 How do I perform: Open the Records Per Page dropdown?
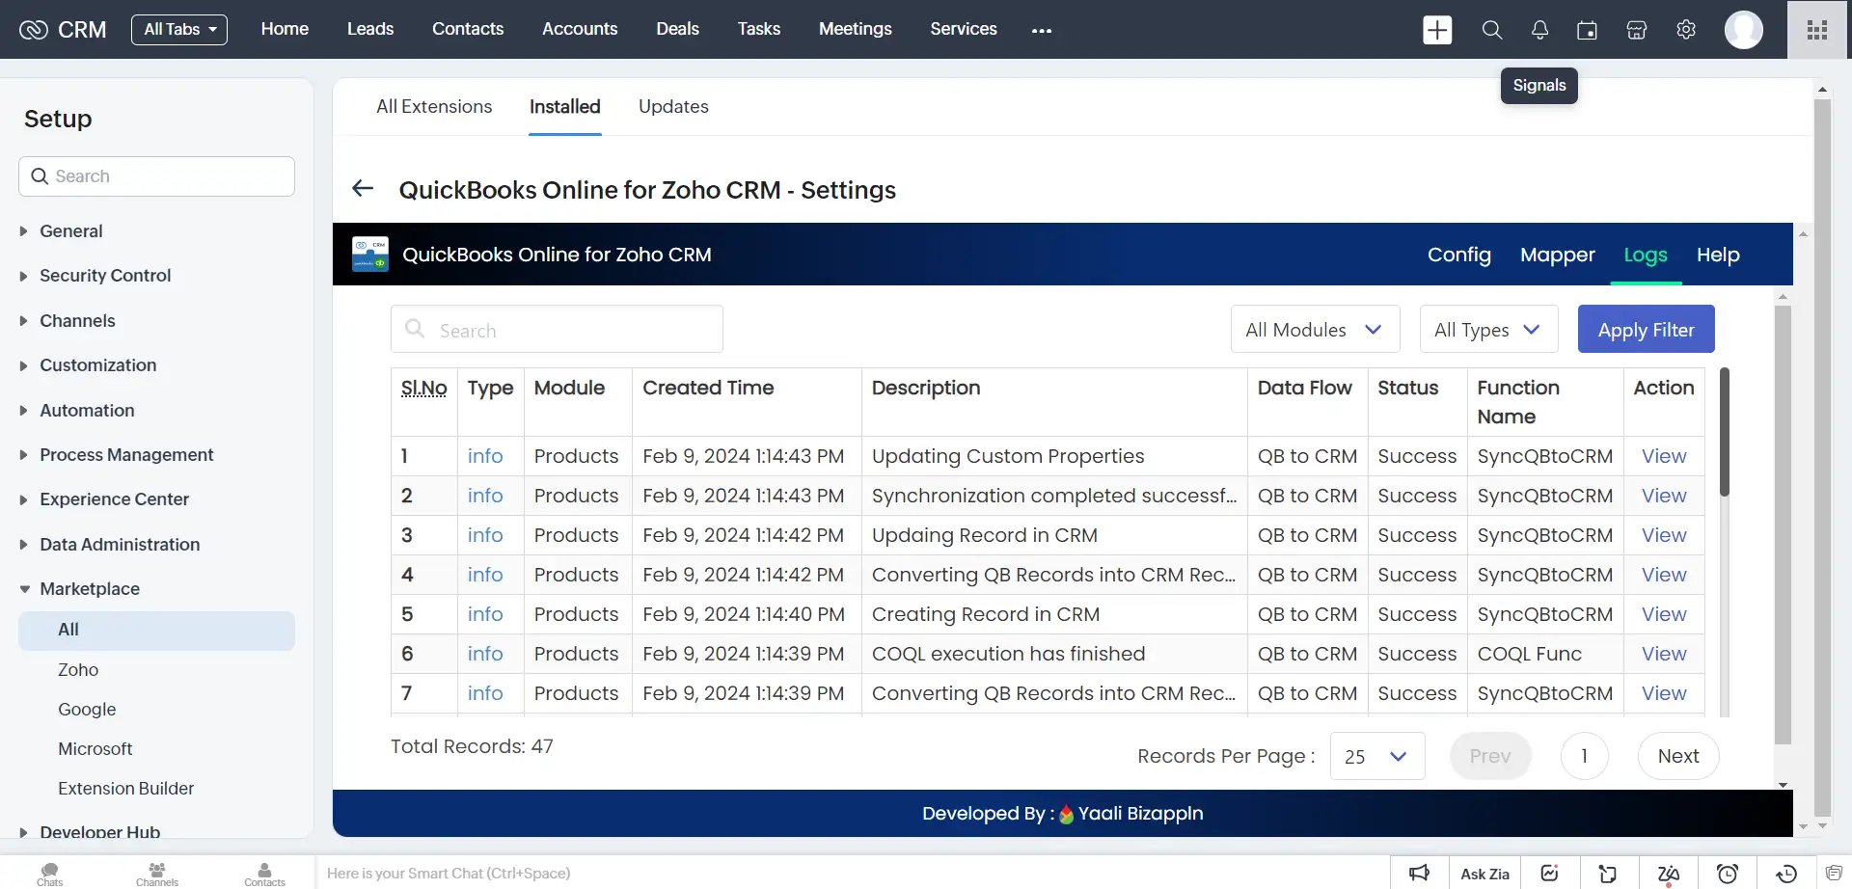[x=1376, y=756]
